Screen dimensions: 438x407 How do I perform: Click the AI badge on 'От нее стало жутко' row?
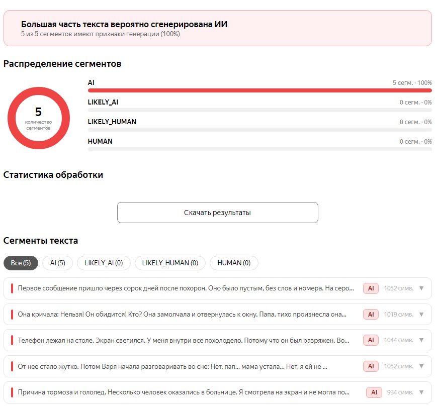coord(371,366)
